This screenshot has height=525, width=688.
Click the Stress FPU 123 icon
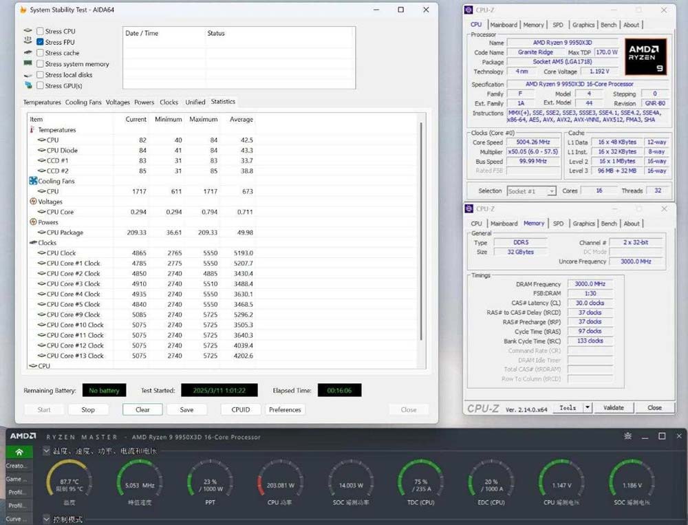28,41
